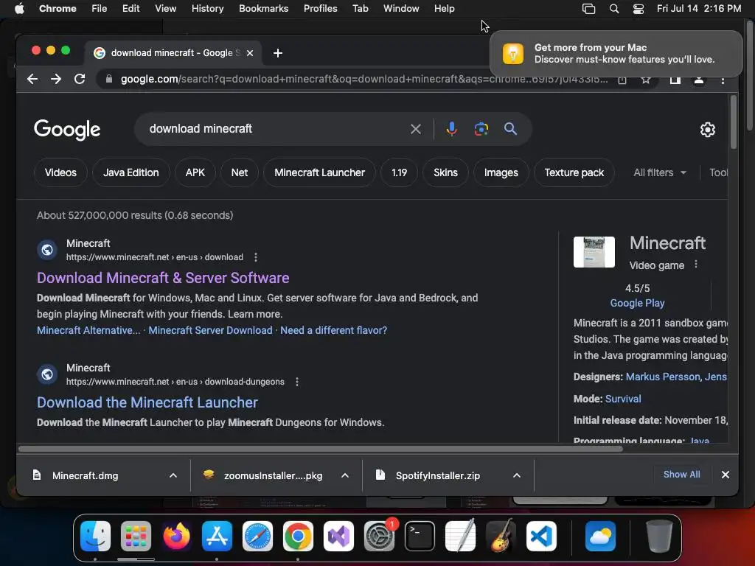Open the Minecraft knowledge panel thumbnail

(x=594, y=252)
